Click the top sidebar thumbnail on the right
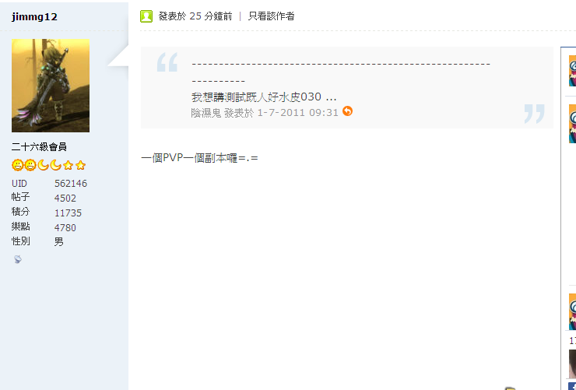 572,71
